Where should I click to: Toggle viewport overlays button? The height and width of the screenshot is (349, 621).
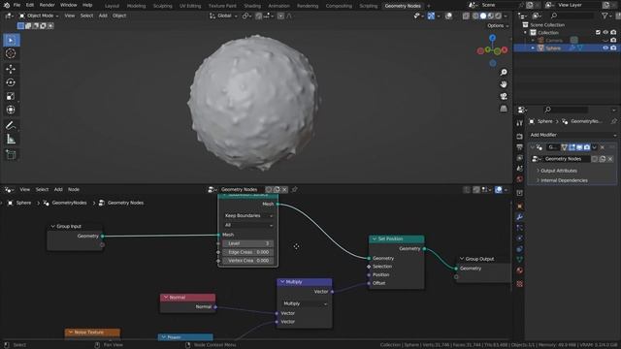[448, 16]
